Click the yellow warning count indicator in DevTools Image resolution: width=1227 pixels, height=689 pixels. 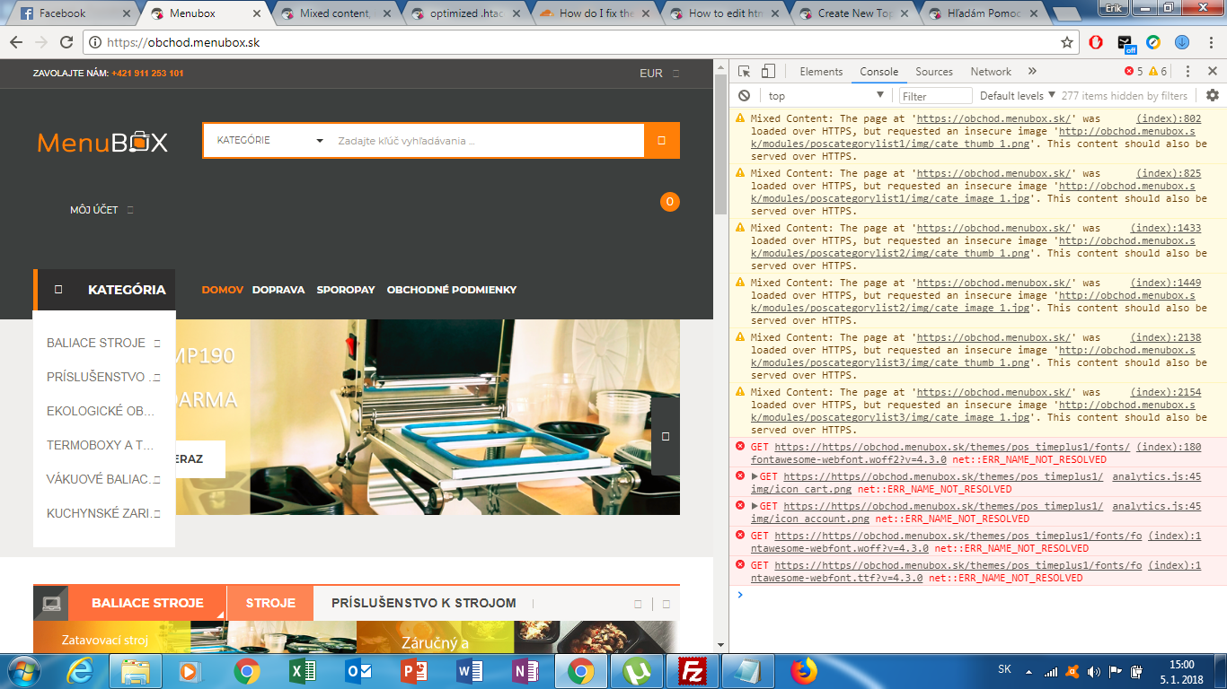click(x=1158, y=72)
